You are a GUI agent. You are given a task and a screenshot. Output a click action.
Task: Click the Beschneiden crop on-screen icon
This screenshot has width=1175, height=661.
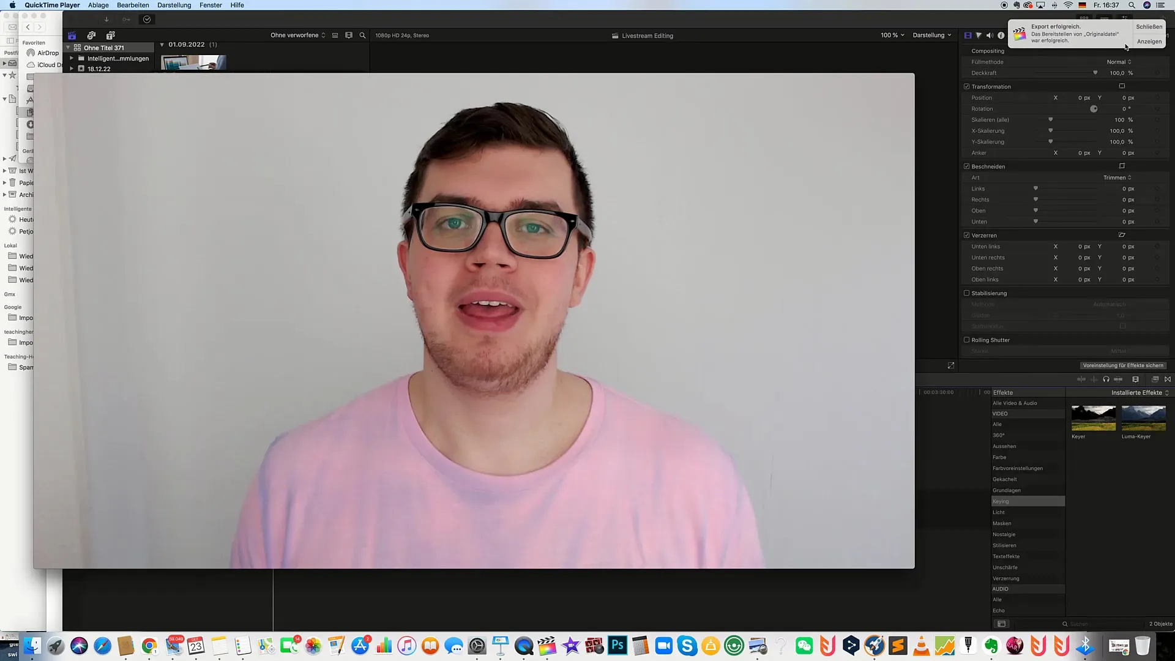(1122, 166)
